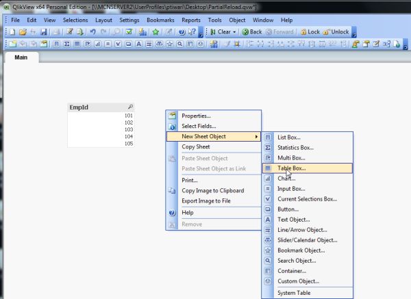Choose List Box... from the submenu
The width and height of the screenshot is (411, 299).
308,138
